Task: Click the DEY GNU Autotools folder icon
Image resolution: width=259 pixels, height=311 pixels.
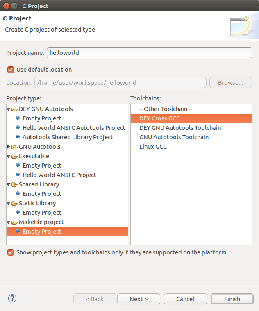Action: pos(15,109)
